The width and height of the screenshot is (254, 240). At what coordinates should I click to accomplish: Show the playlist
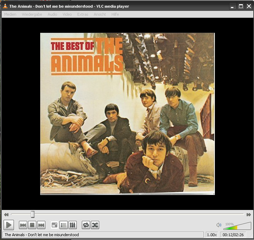(64, 225)
